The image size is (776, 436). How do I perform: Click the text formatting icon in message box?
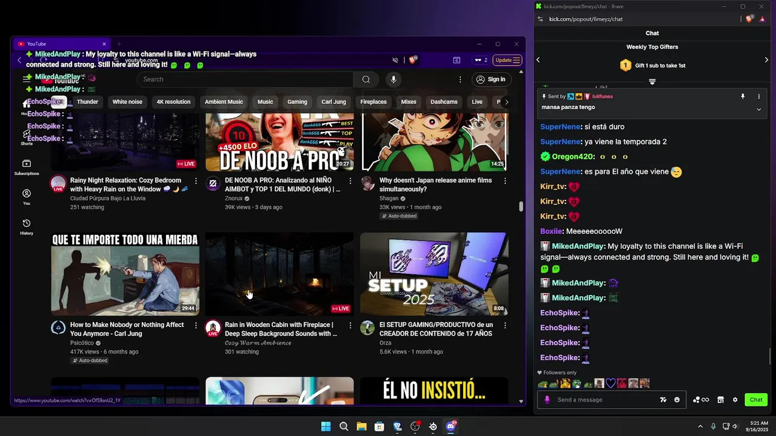tap(663, 400)
